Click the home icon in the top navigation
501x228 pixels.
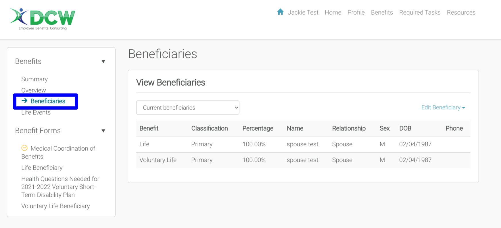click(x=280, y=12)
